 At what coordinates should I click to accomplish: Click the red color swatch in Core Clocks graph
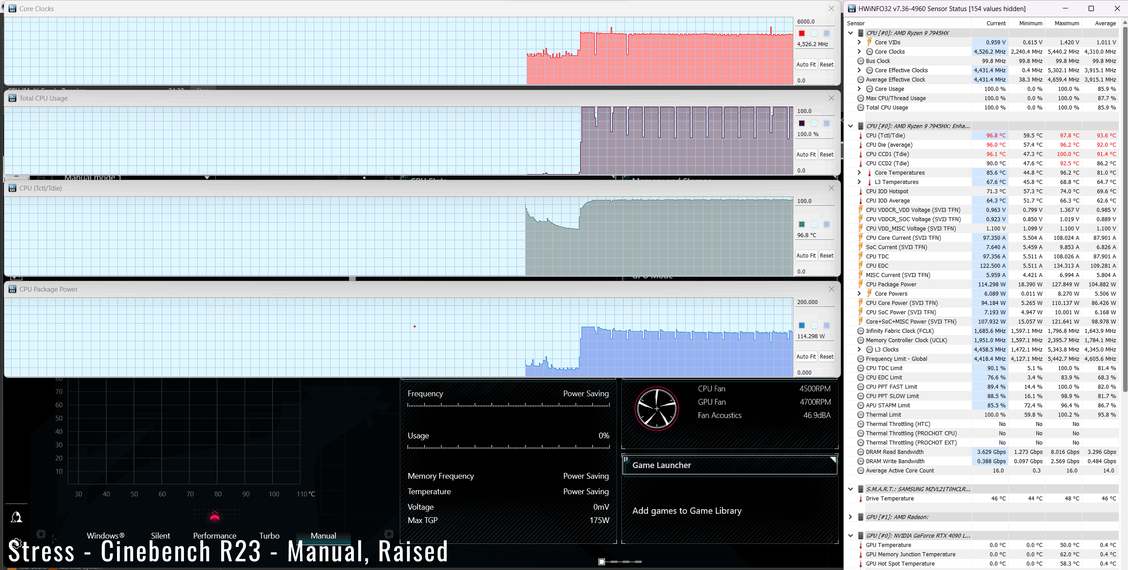tap(802, 33)
